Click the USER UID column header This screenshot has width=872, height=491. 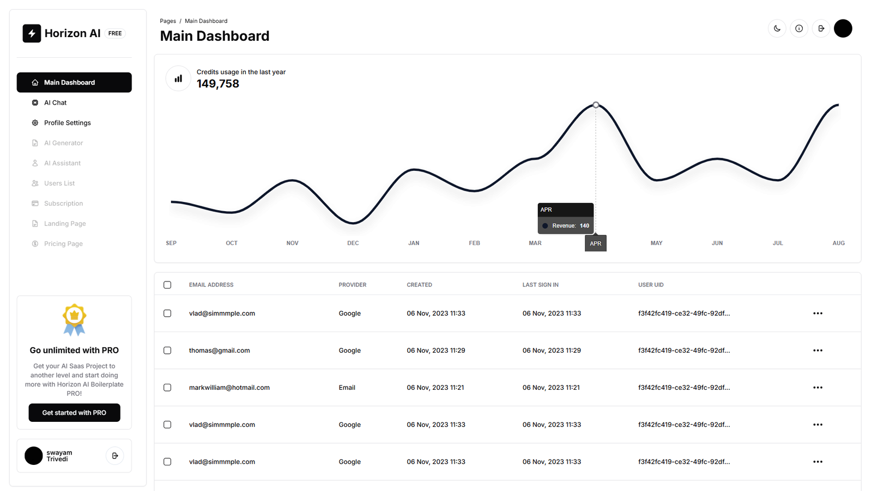coord(651,285)
